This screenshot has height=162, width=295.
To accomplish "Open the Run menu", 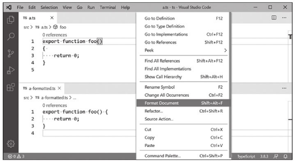I will point(91,7).
